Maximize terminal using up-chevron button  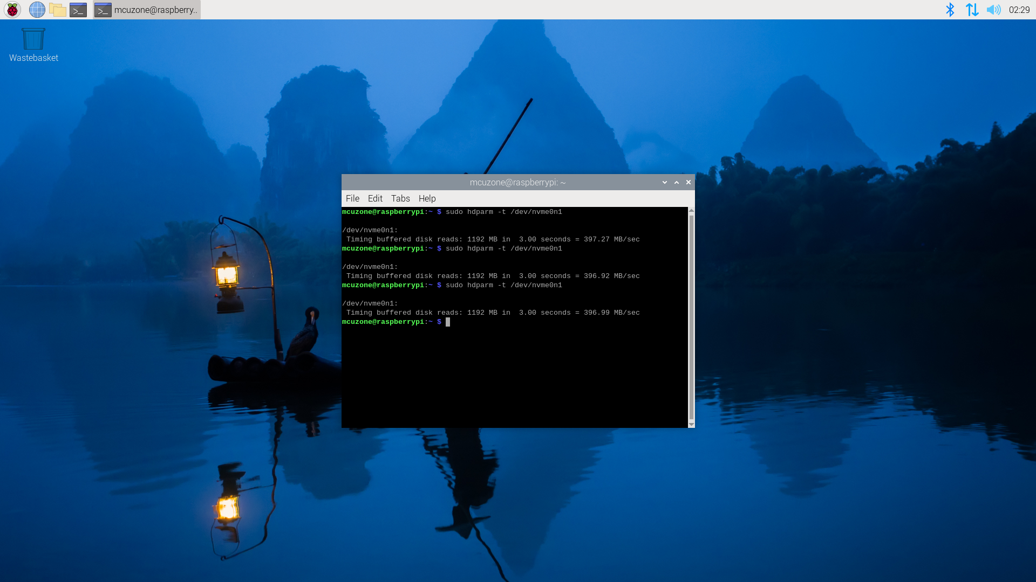[x=677, y=183]
